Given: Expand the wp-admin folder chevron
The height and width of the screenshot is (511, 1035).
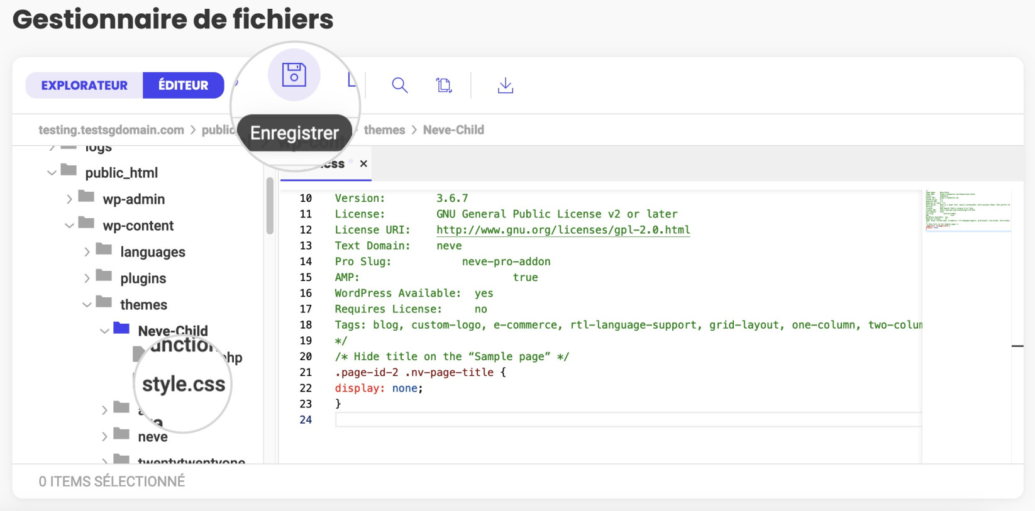Looking at the screenshot, I should coord(69,199).
